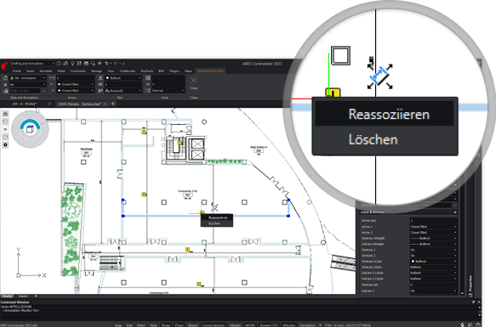Click the lightbulb icon in the quick access toolbar
The width and height of the screenshot is (496, 327).
(72, 64)
